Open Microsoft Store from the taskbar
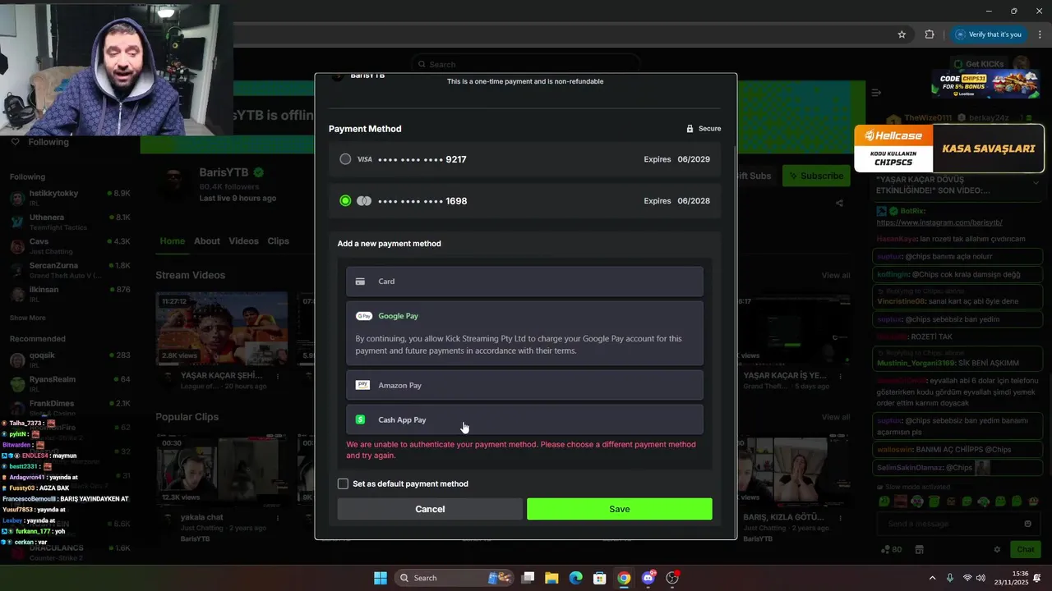This screenshot has width=1052, height=591. (x=600, y=578)
